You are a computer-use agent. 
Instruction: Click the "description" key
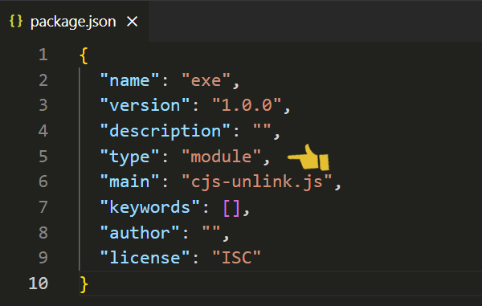coord(165,131)
